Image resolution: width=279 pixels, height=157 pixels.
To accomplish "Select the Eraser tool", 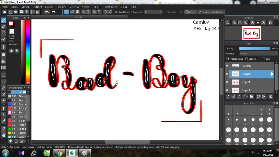I will tap(3, 26).
